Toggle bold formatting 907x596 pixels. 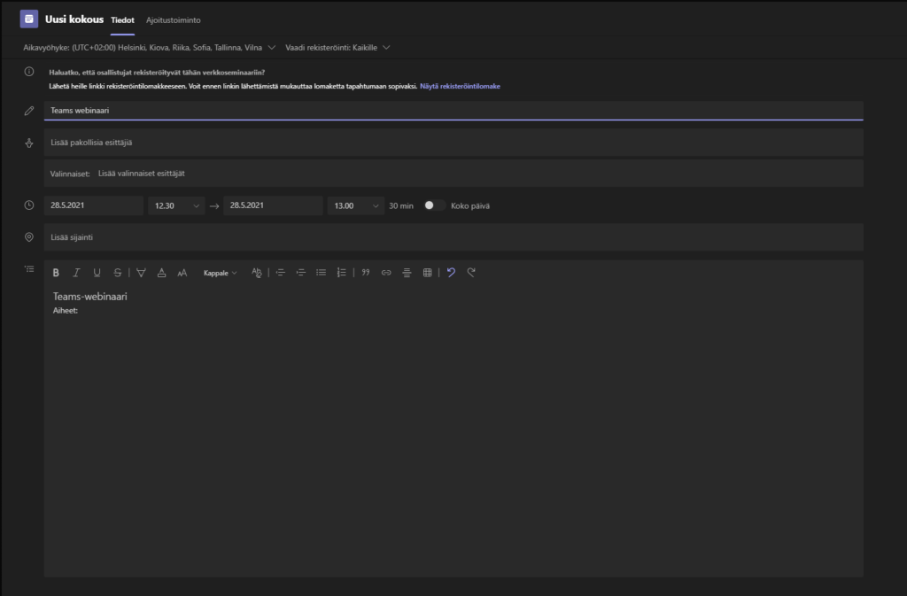point(56,273)
